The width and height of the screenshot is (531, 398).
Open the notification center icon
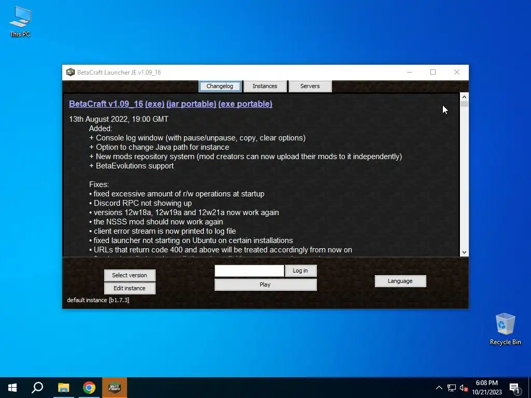point(515,388)
